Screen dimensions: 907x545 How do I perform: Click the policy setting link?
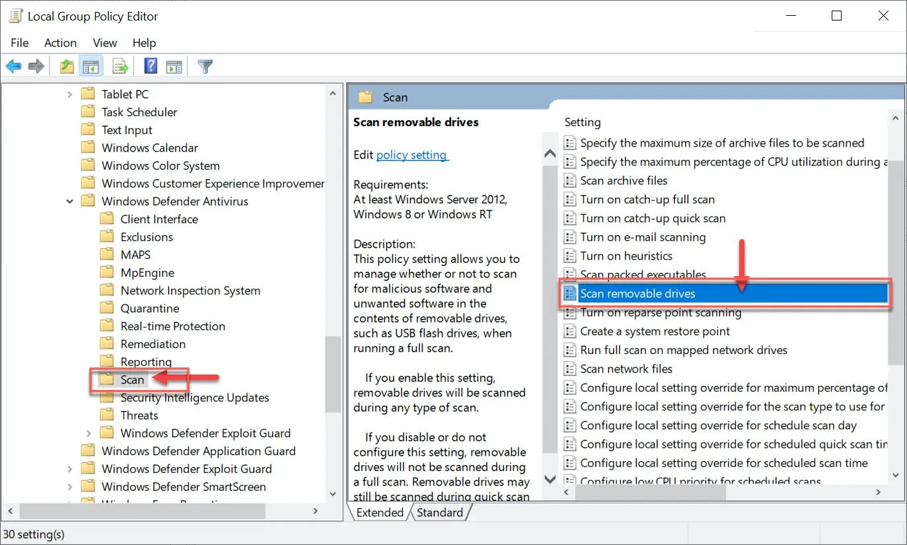click(412, 155)
